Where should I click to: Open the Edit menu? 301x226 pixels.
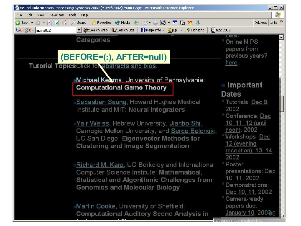point(29,15)
